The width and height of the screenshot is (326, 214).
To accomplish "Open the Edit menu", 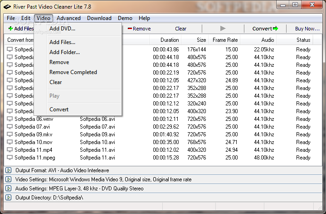I will click(26, 18).
